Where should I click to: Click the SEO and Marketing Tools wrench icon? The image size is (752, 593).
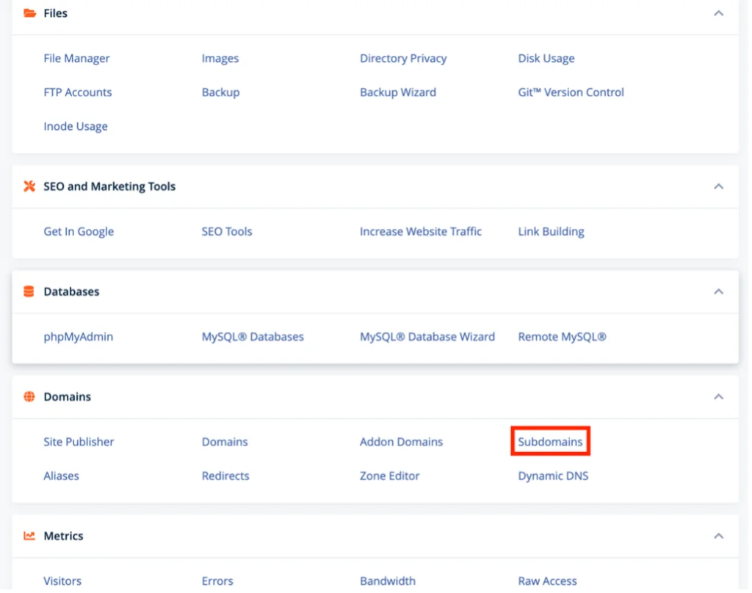tap(29, 186)
